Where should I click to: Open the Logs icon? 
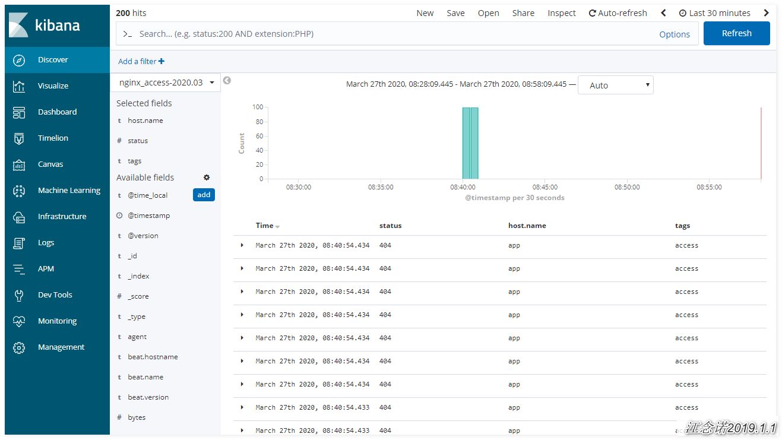tap(19, 243)
